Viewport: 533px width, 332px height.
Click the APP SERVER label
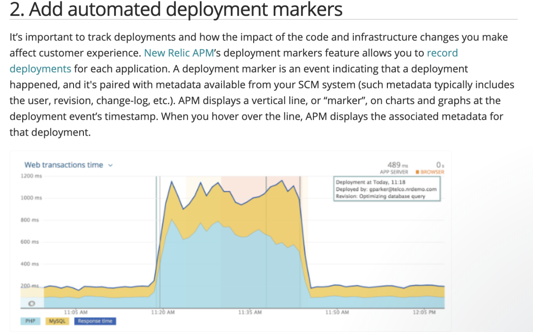pos(394,172)
